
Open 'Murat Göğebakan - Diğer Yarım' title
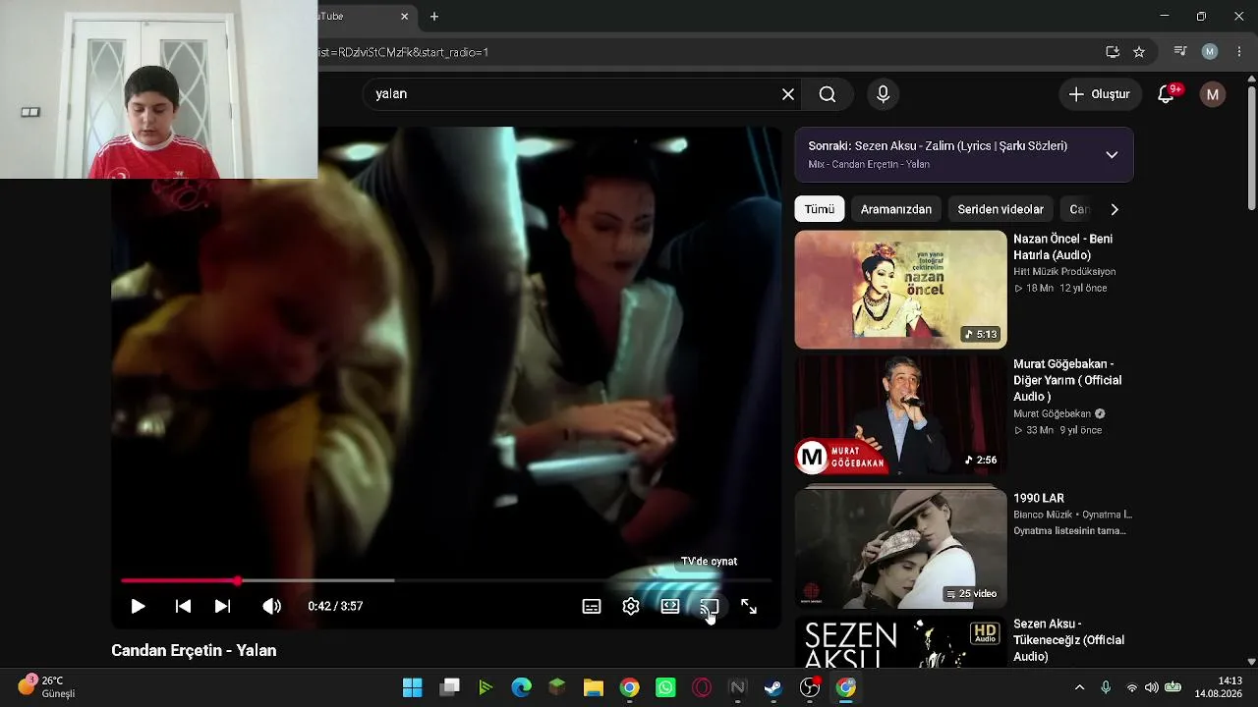1067,380
